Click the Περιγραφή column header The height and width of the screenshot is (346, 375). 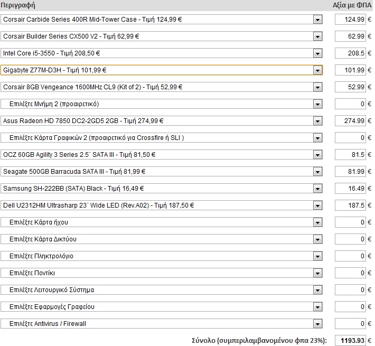pos(18,5)
